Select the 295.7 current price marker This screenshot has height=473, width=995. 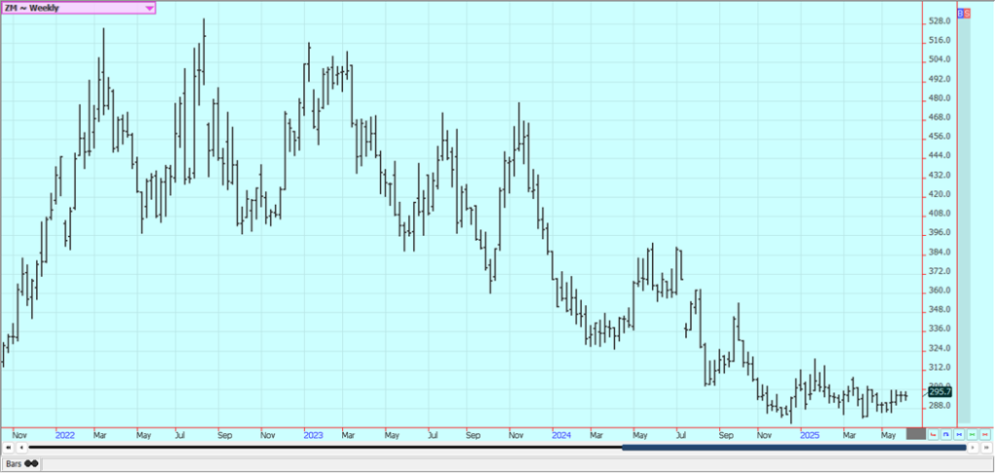[940, 391]
